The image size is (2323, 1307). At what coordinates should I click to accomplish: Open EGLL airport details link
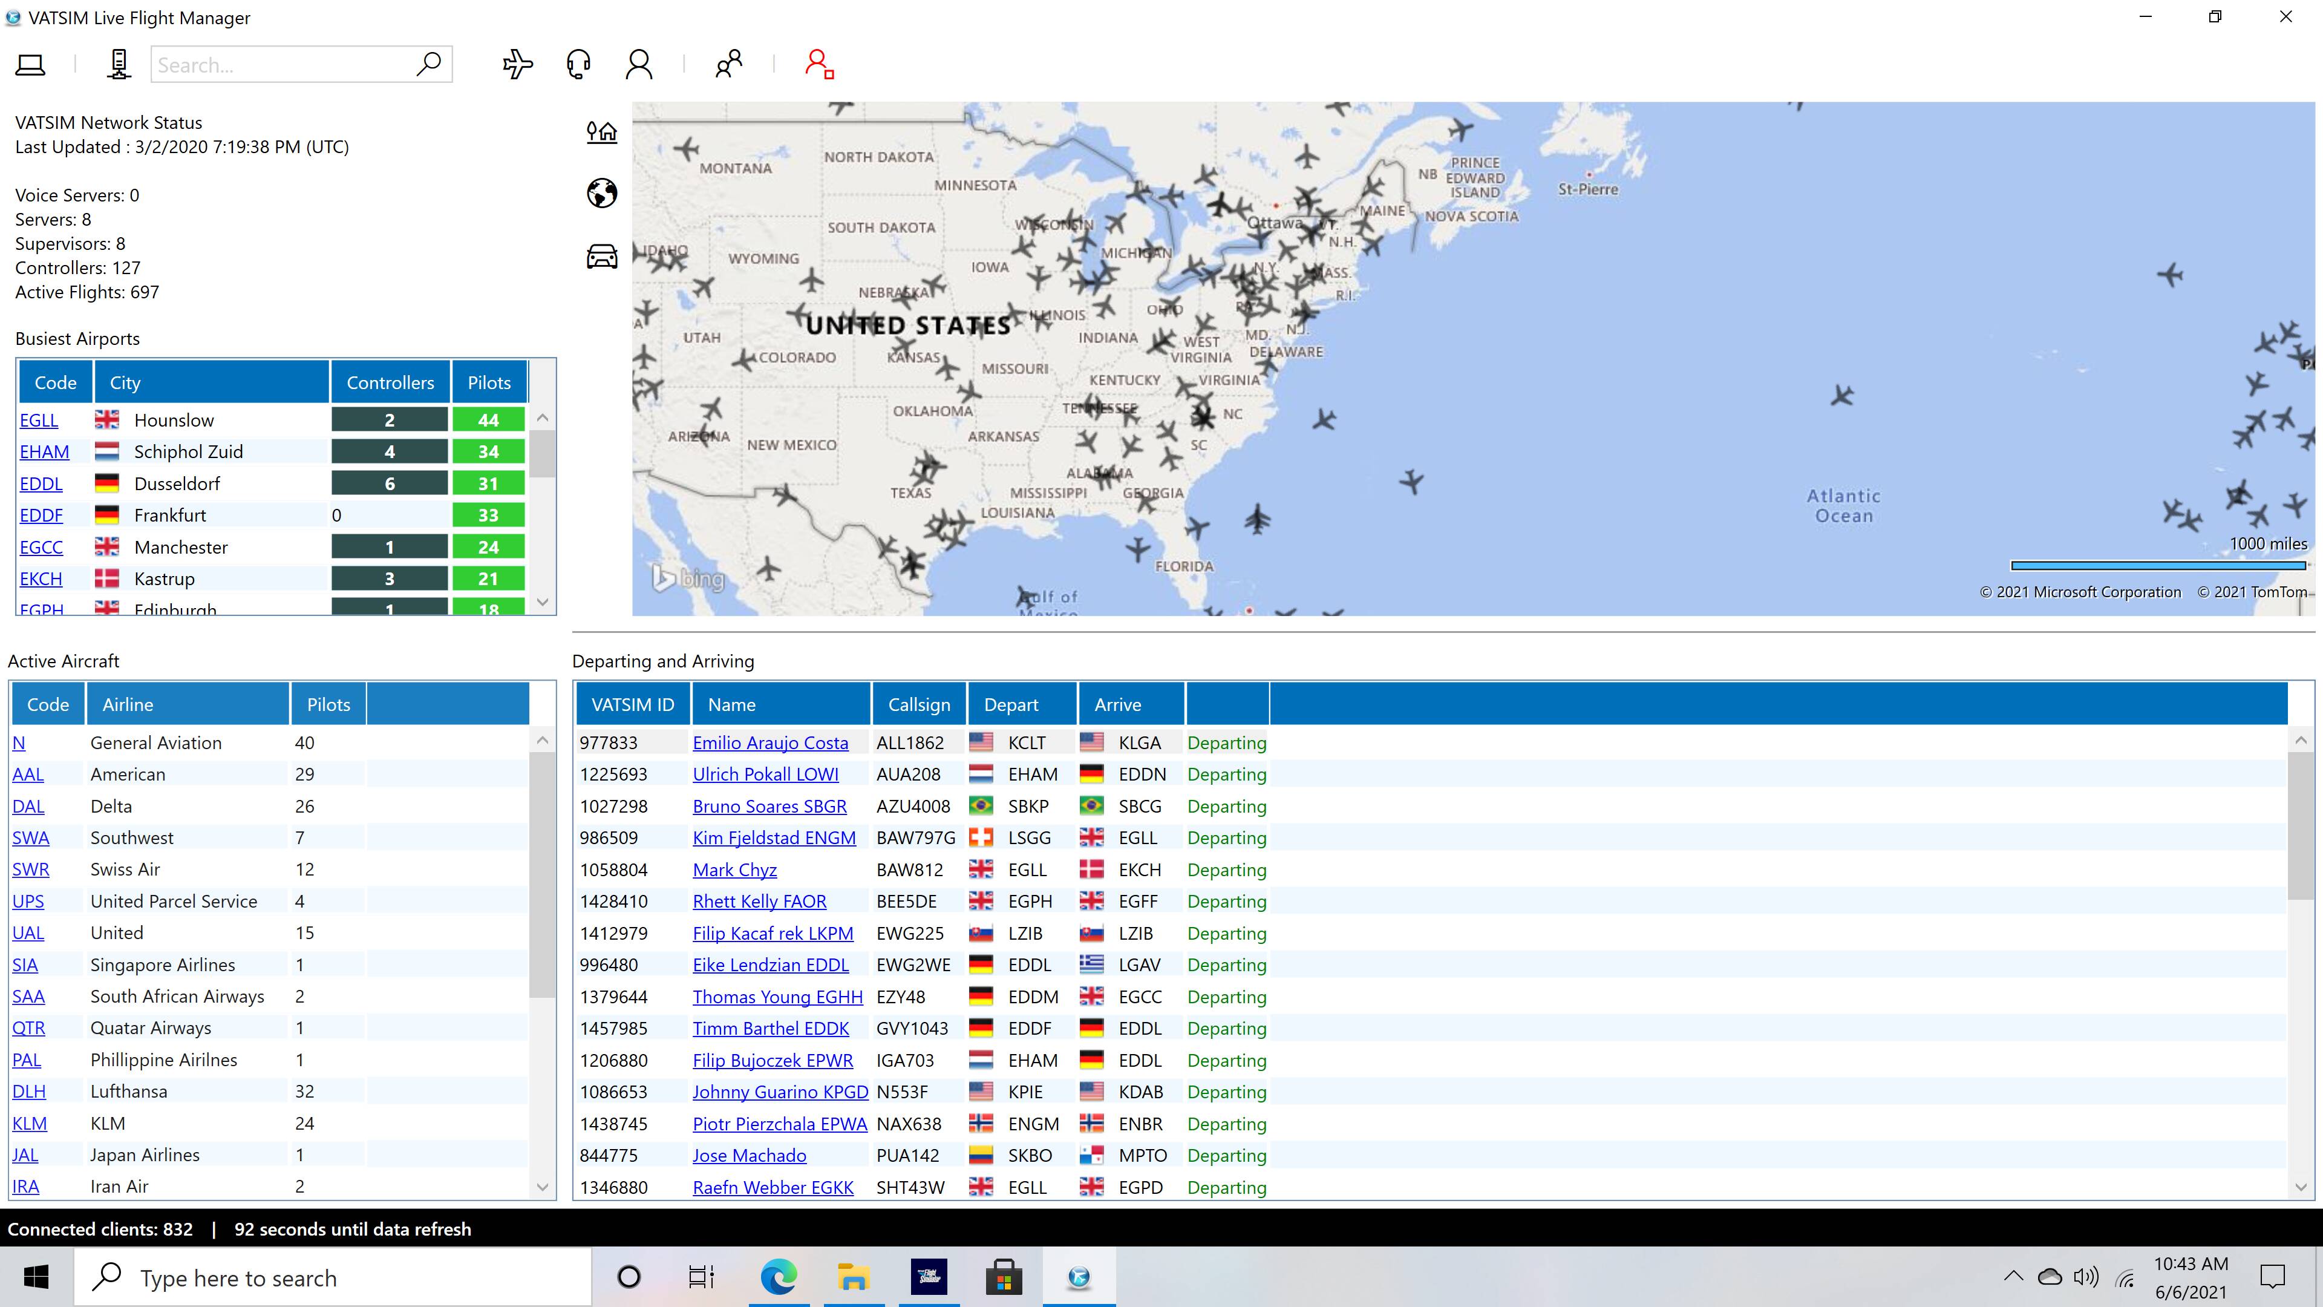pyautogui.click(x=38, y=419)
